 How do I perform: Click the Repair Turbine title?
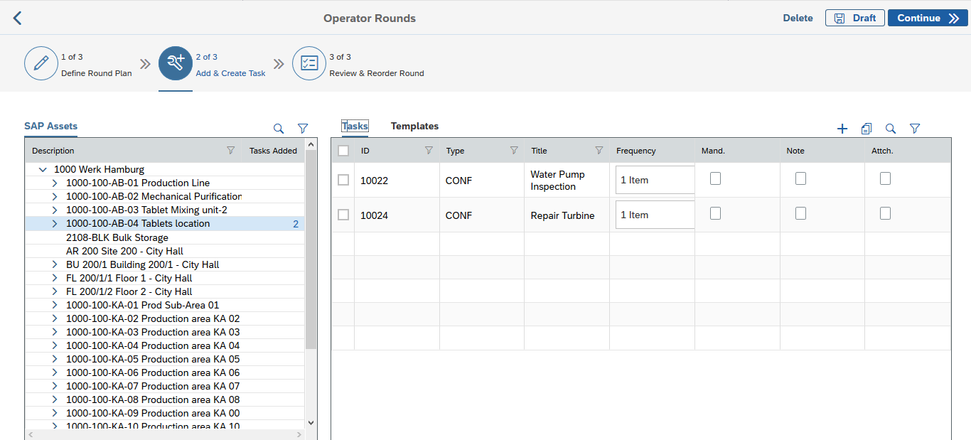coord(562,215)
